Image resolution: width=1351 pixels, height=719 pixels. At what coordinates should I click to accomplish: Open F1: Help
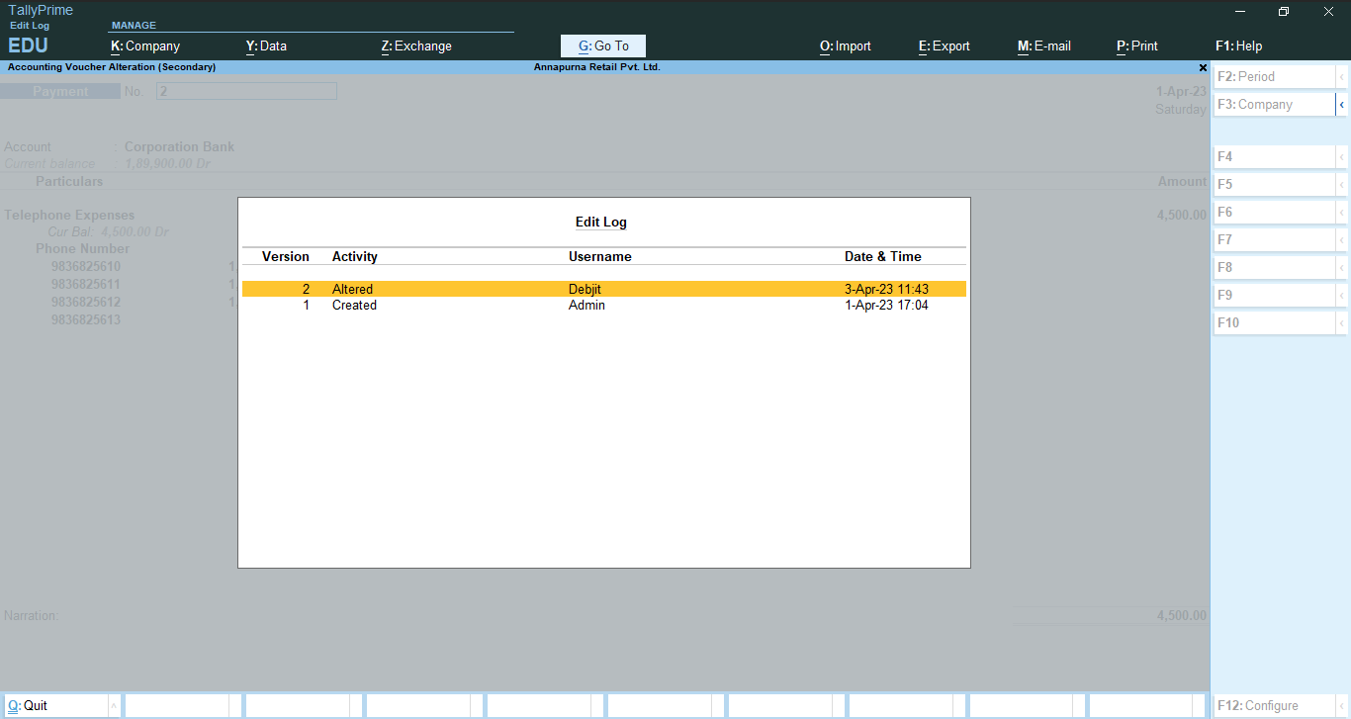(x=1239, y=45)
